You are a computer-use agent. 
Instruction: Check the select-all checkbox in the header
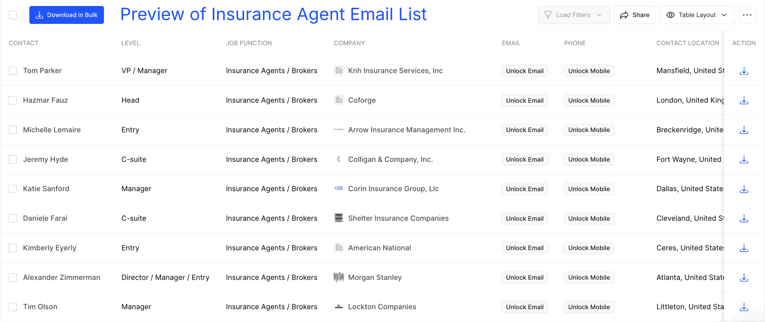click(12, 15)
